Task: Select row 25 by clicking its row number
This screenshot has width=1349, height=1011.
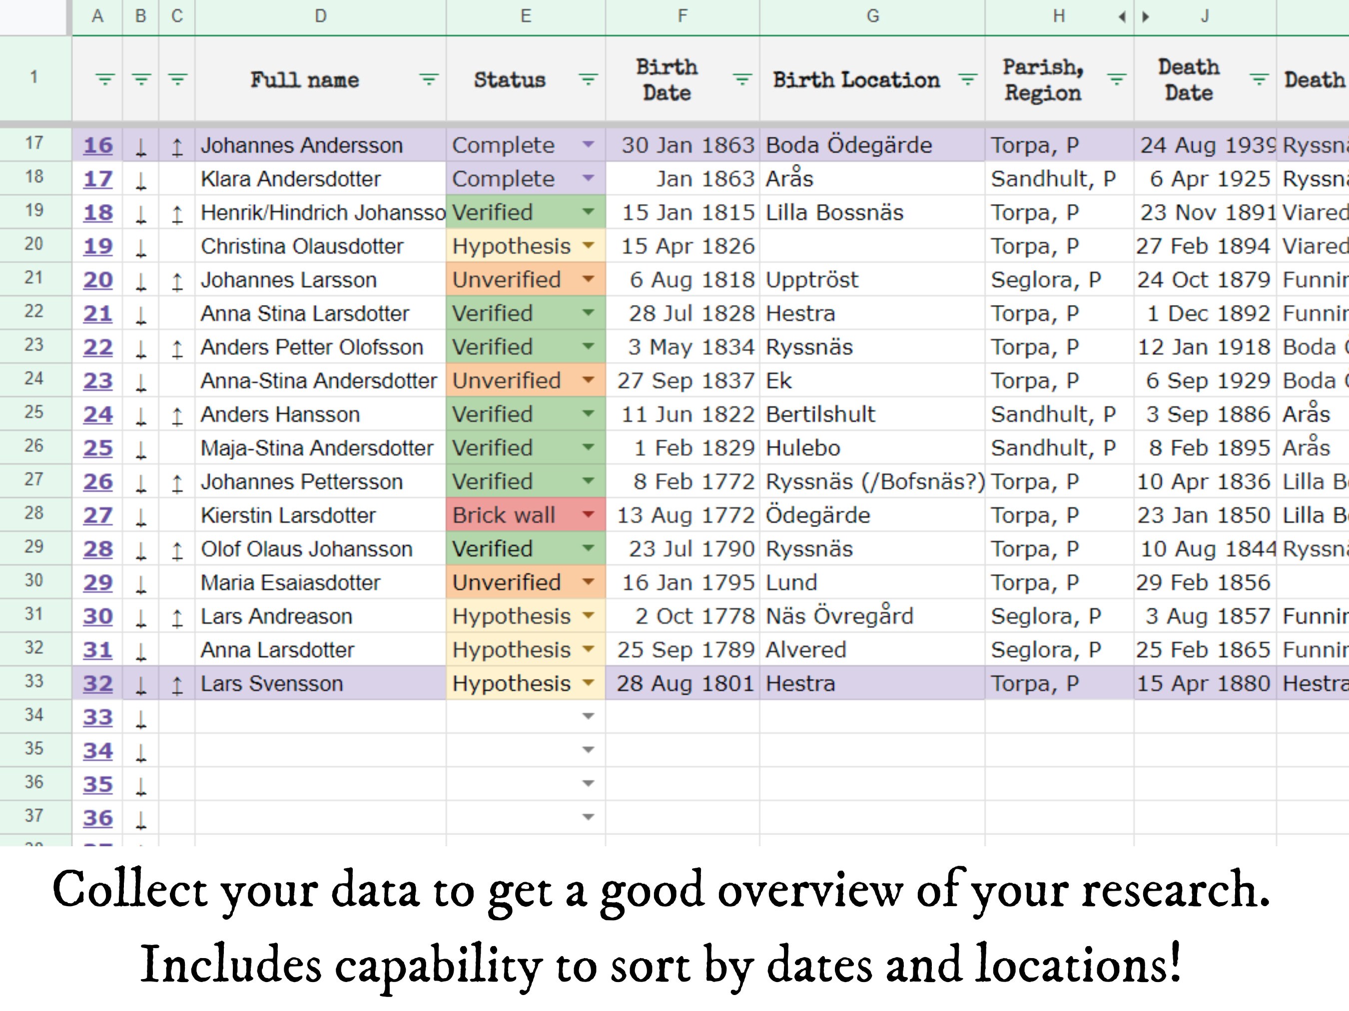Action: (x=33, y=414)
